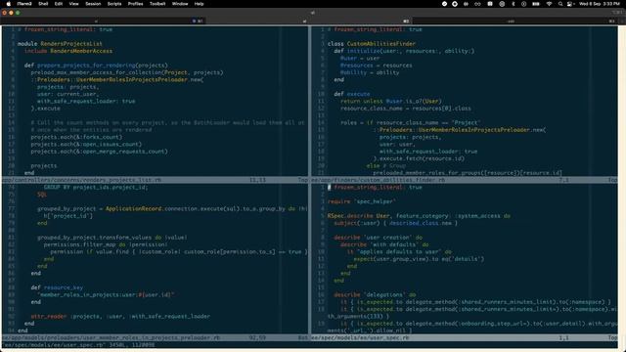Open the Scripts menu
This screenshot has height=352, width=626.
(114, 4)
